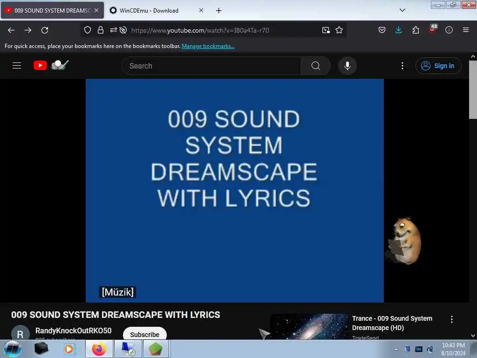The width and height of the screenshot is (477, 358).
Task: Open the tracking protection shield icon
Action: 88,30
